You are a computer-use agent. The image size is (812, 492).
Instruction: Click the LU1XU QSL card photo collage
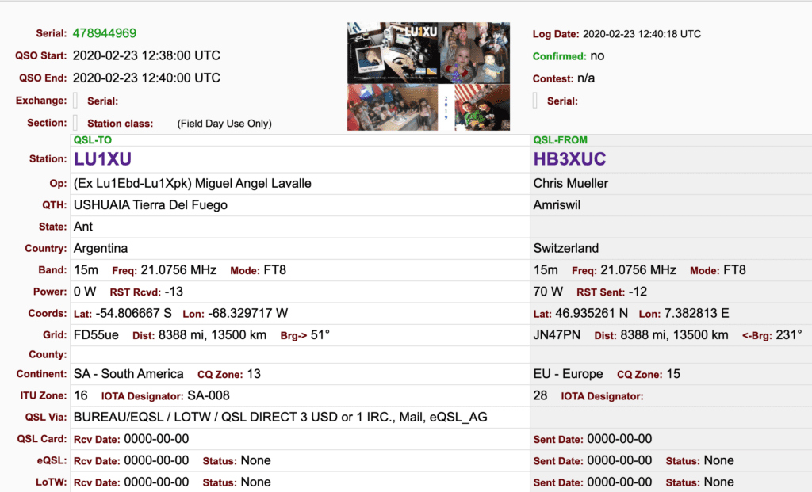click(x=428, y=76)
